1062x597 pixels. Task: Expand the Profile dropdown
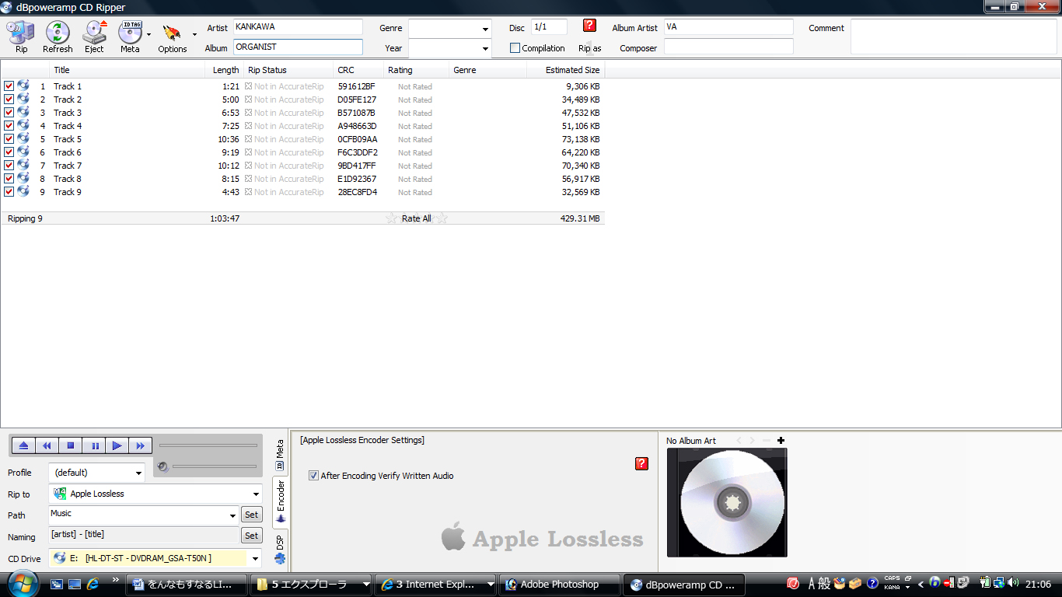click(x=138, y=473)
